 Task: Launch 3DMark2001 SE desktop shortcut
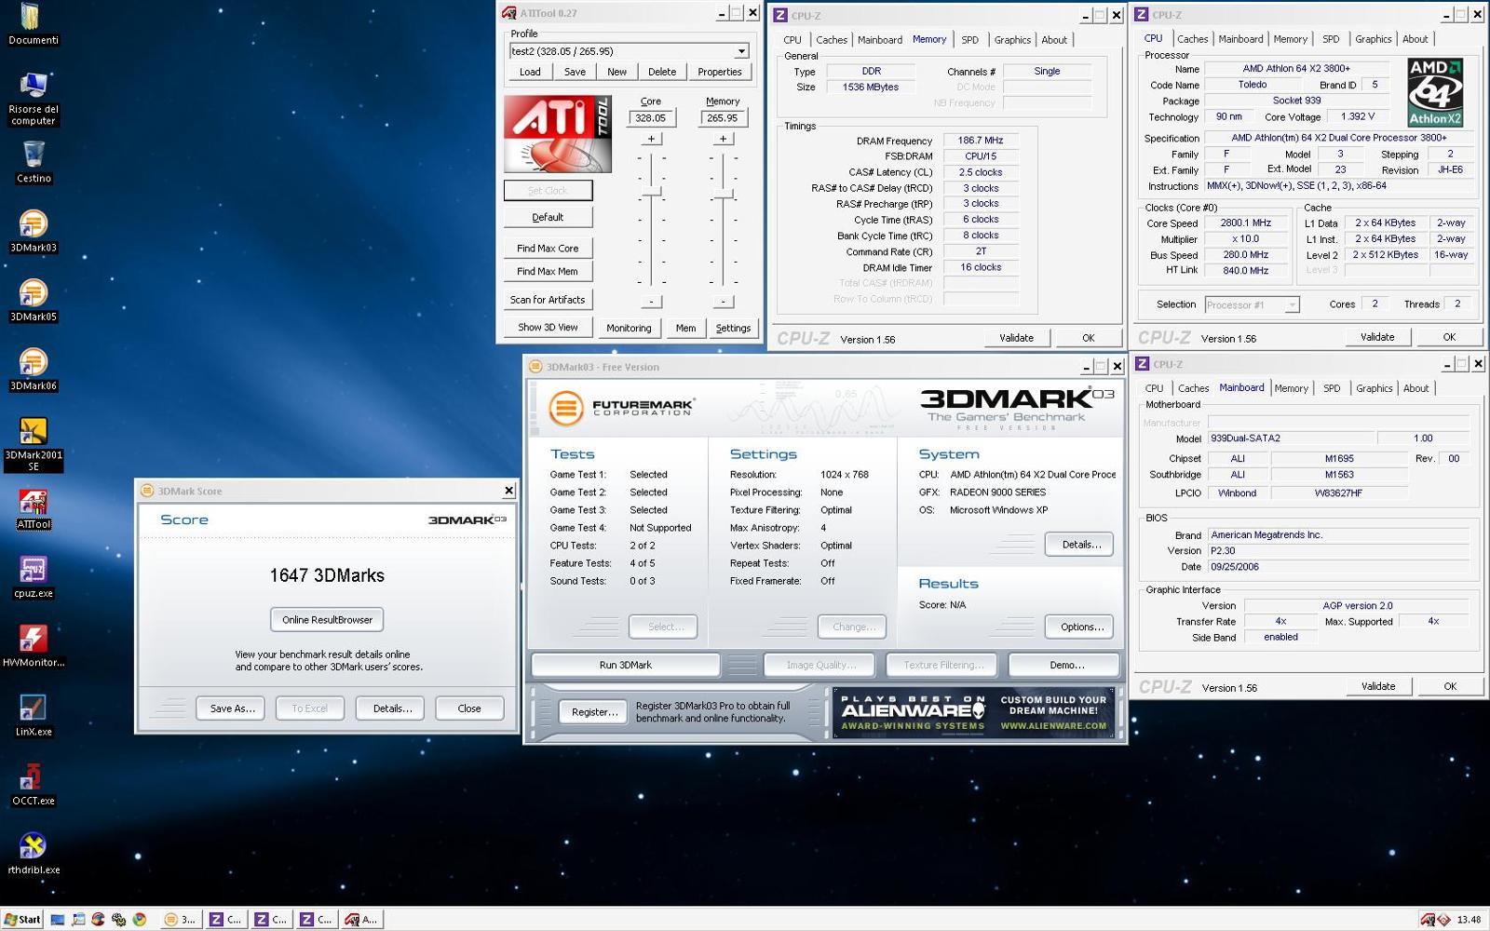(x=33, y=444)
